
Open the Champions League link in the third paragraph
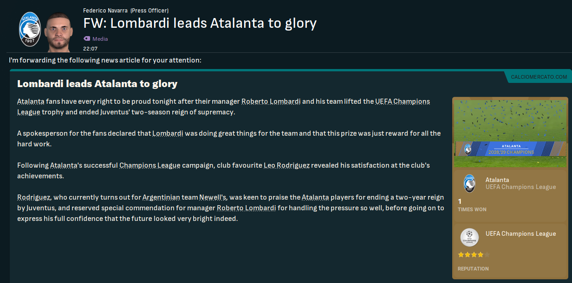coord(149,165)
